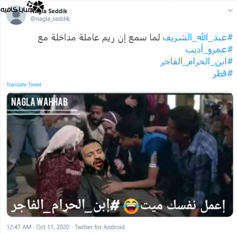
Task: Click the default profile avatar
Action: tap(16, 15)
